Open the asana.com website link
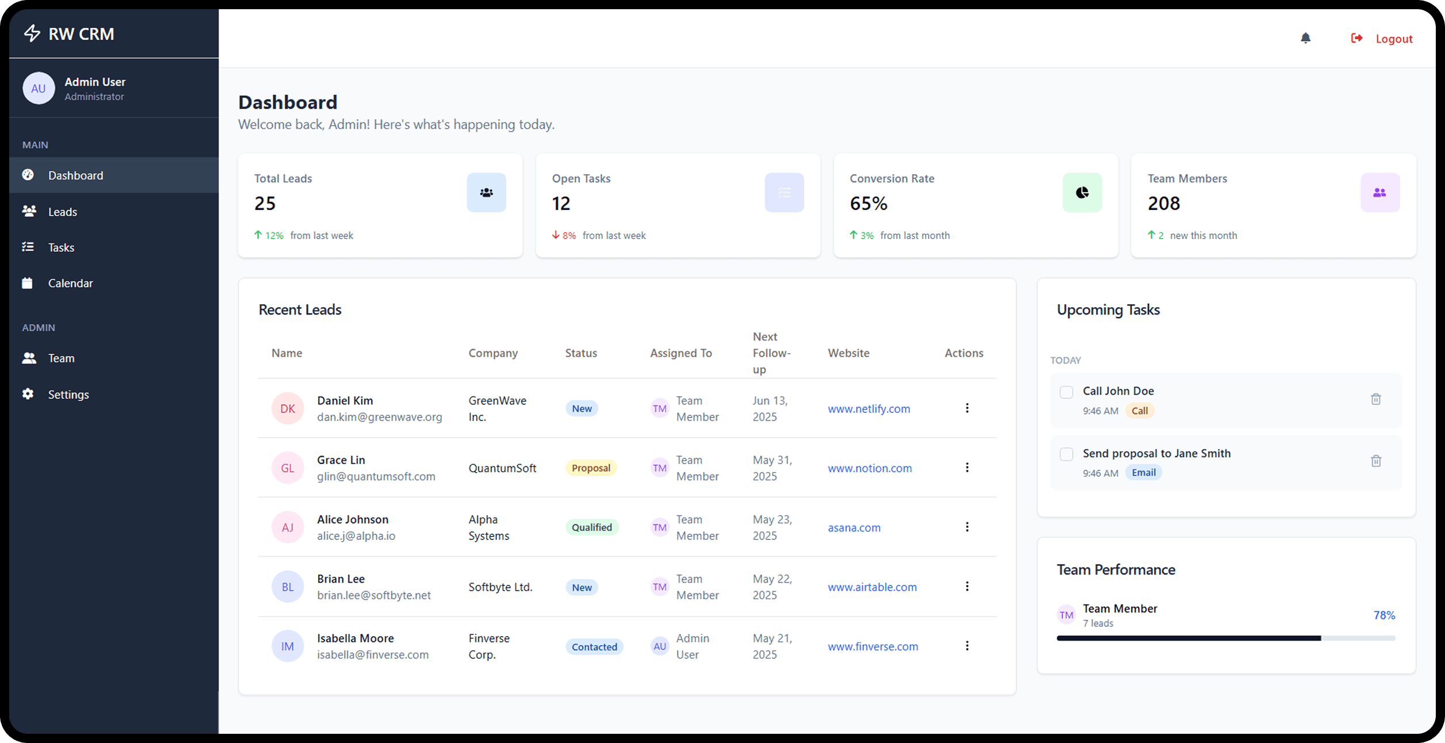The height and width of the screenshot is (743, 1445). [x=854, y=527]
